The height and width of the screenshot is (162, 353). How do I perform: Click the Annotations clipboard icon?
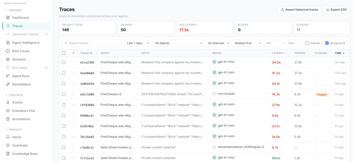[8, 119]
